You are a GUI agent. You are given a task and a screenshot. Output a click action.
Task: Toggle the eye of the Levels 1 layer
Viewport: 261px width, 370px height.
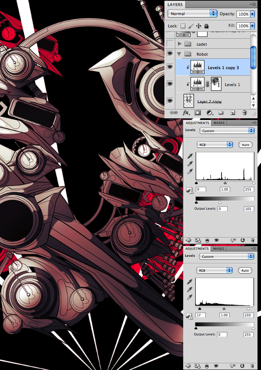coord(170,84)
